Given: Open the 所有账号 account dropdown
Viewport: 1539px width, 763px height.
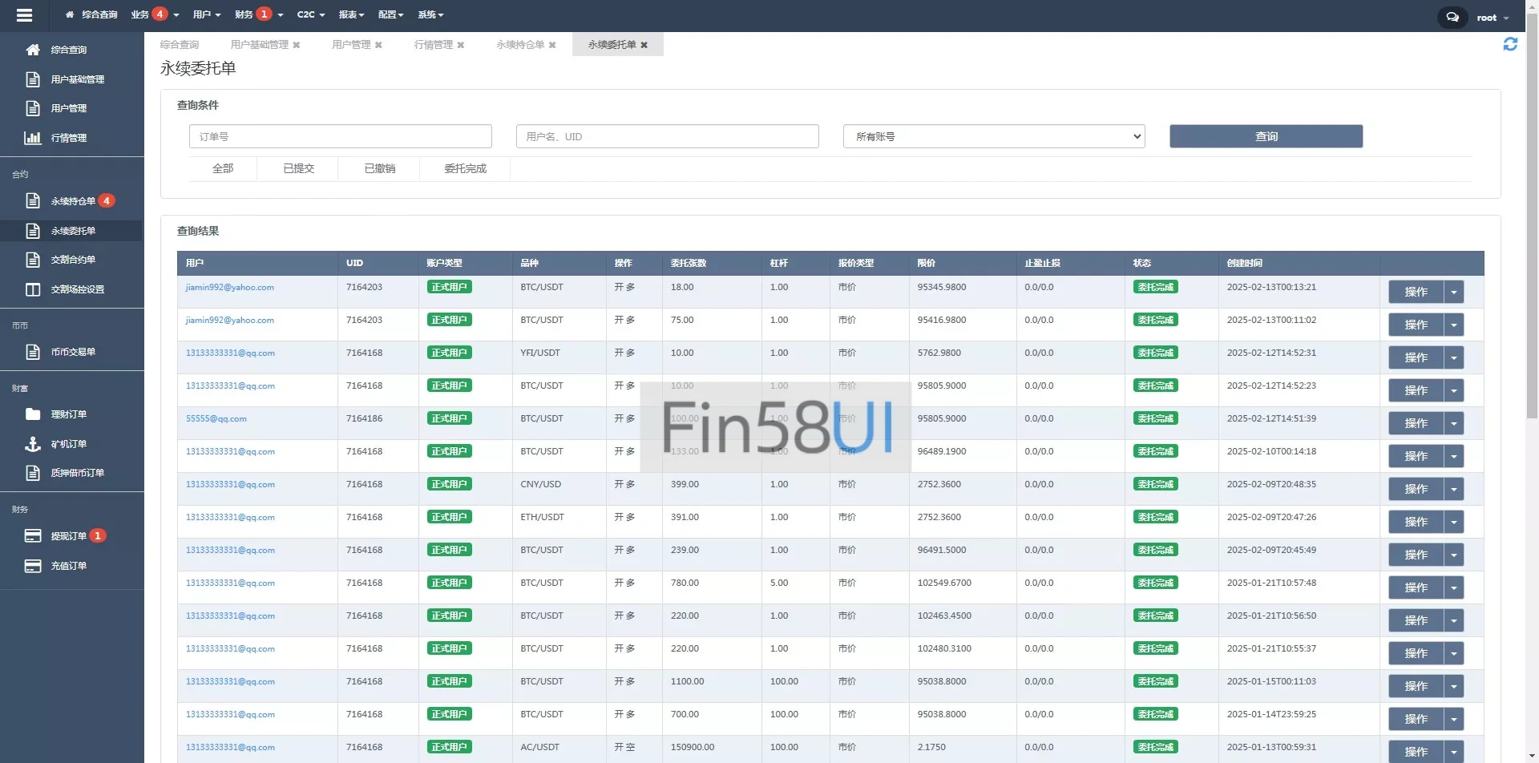Looking at the screenshot, I should [993, 137].
